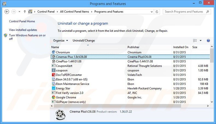Expand chevron after All Control Panel Items

[x=92, y=12]
